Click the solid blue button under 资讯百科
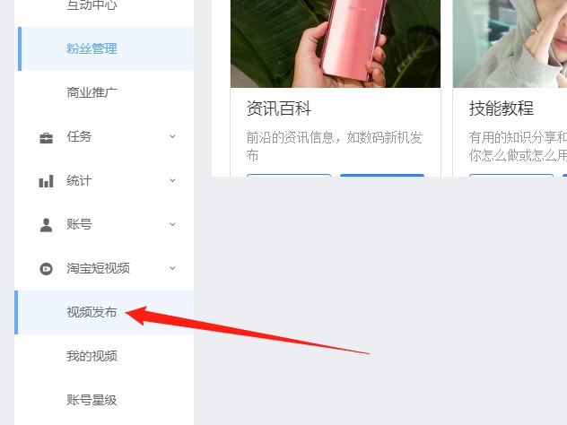The height and width of the screenshot is (425, 567). [x=382, y=175]
